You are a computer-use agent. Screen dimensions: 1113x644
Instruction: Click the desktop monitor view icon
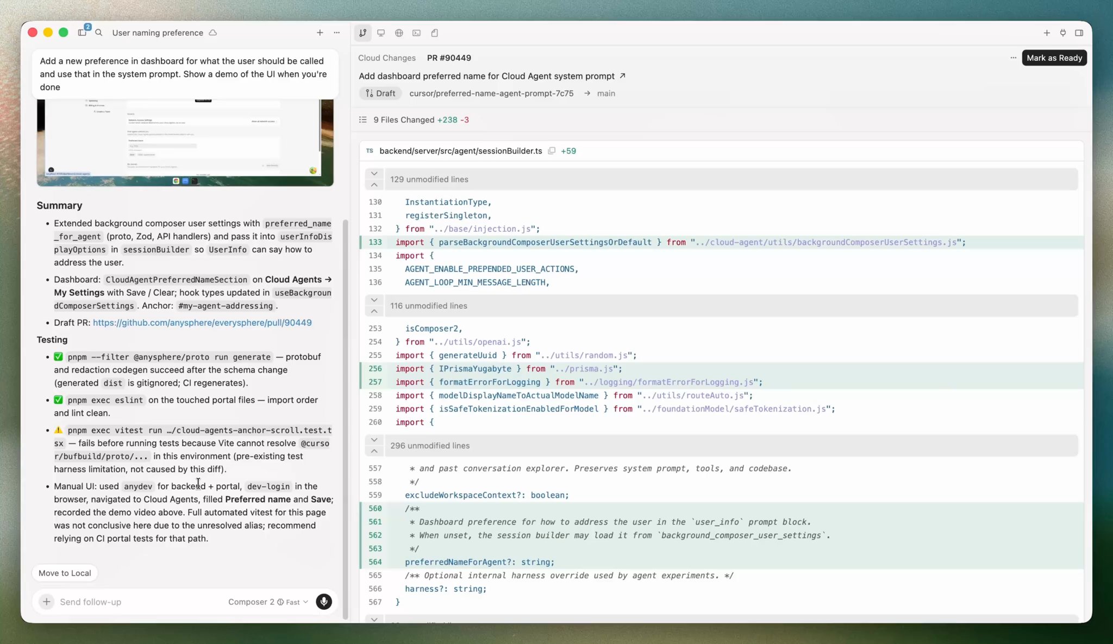coord(381,33)
